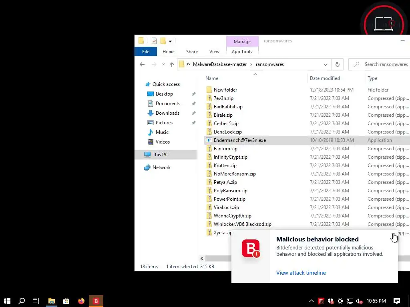Select Quick access in navigation pane
Viewport: 410px width, 307px height.
point(166,84)
